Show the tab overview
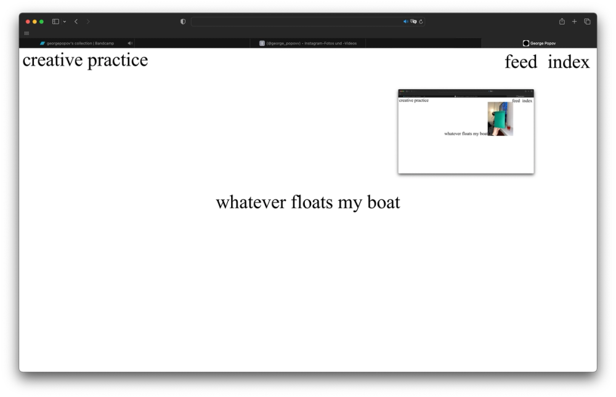616x397 pixels. coord(587,22)
